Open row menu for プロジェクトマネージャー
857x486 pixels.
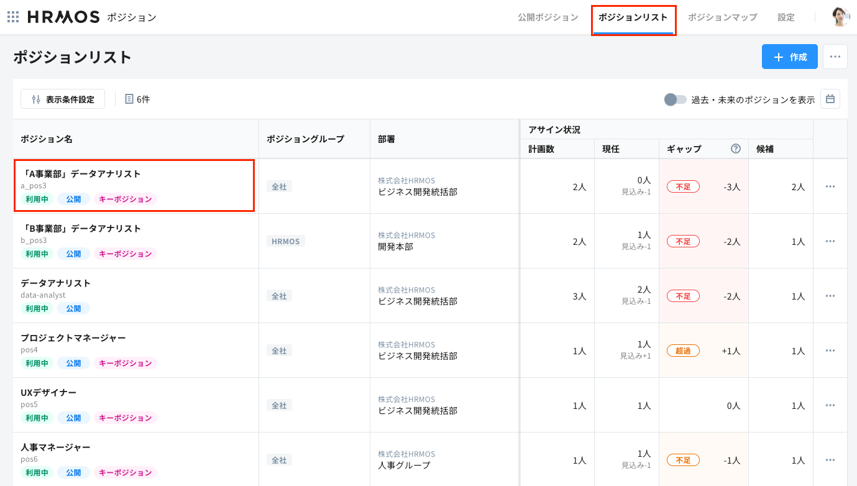click(830, 351)
